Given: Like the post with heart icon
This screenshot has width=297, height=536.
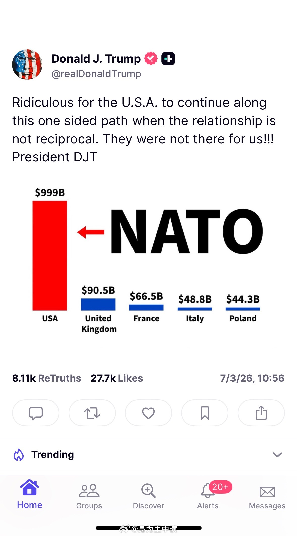Looking at the screenshot, I should [x=148, y=413].
